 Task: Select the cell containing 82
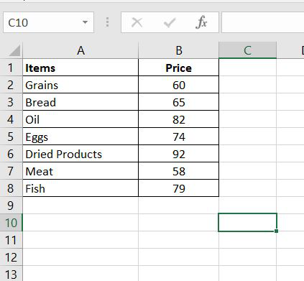(178, 119)
